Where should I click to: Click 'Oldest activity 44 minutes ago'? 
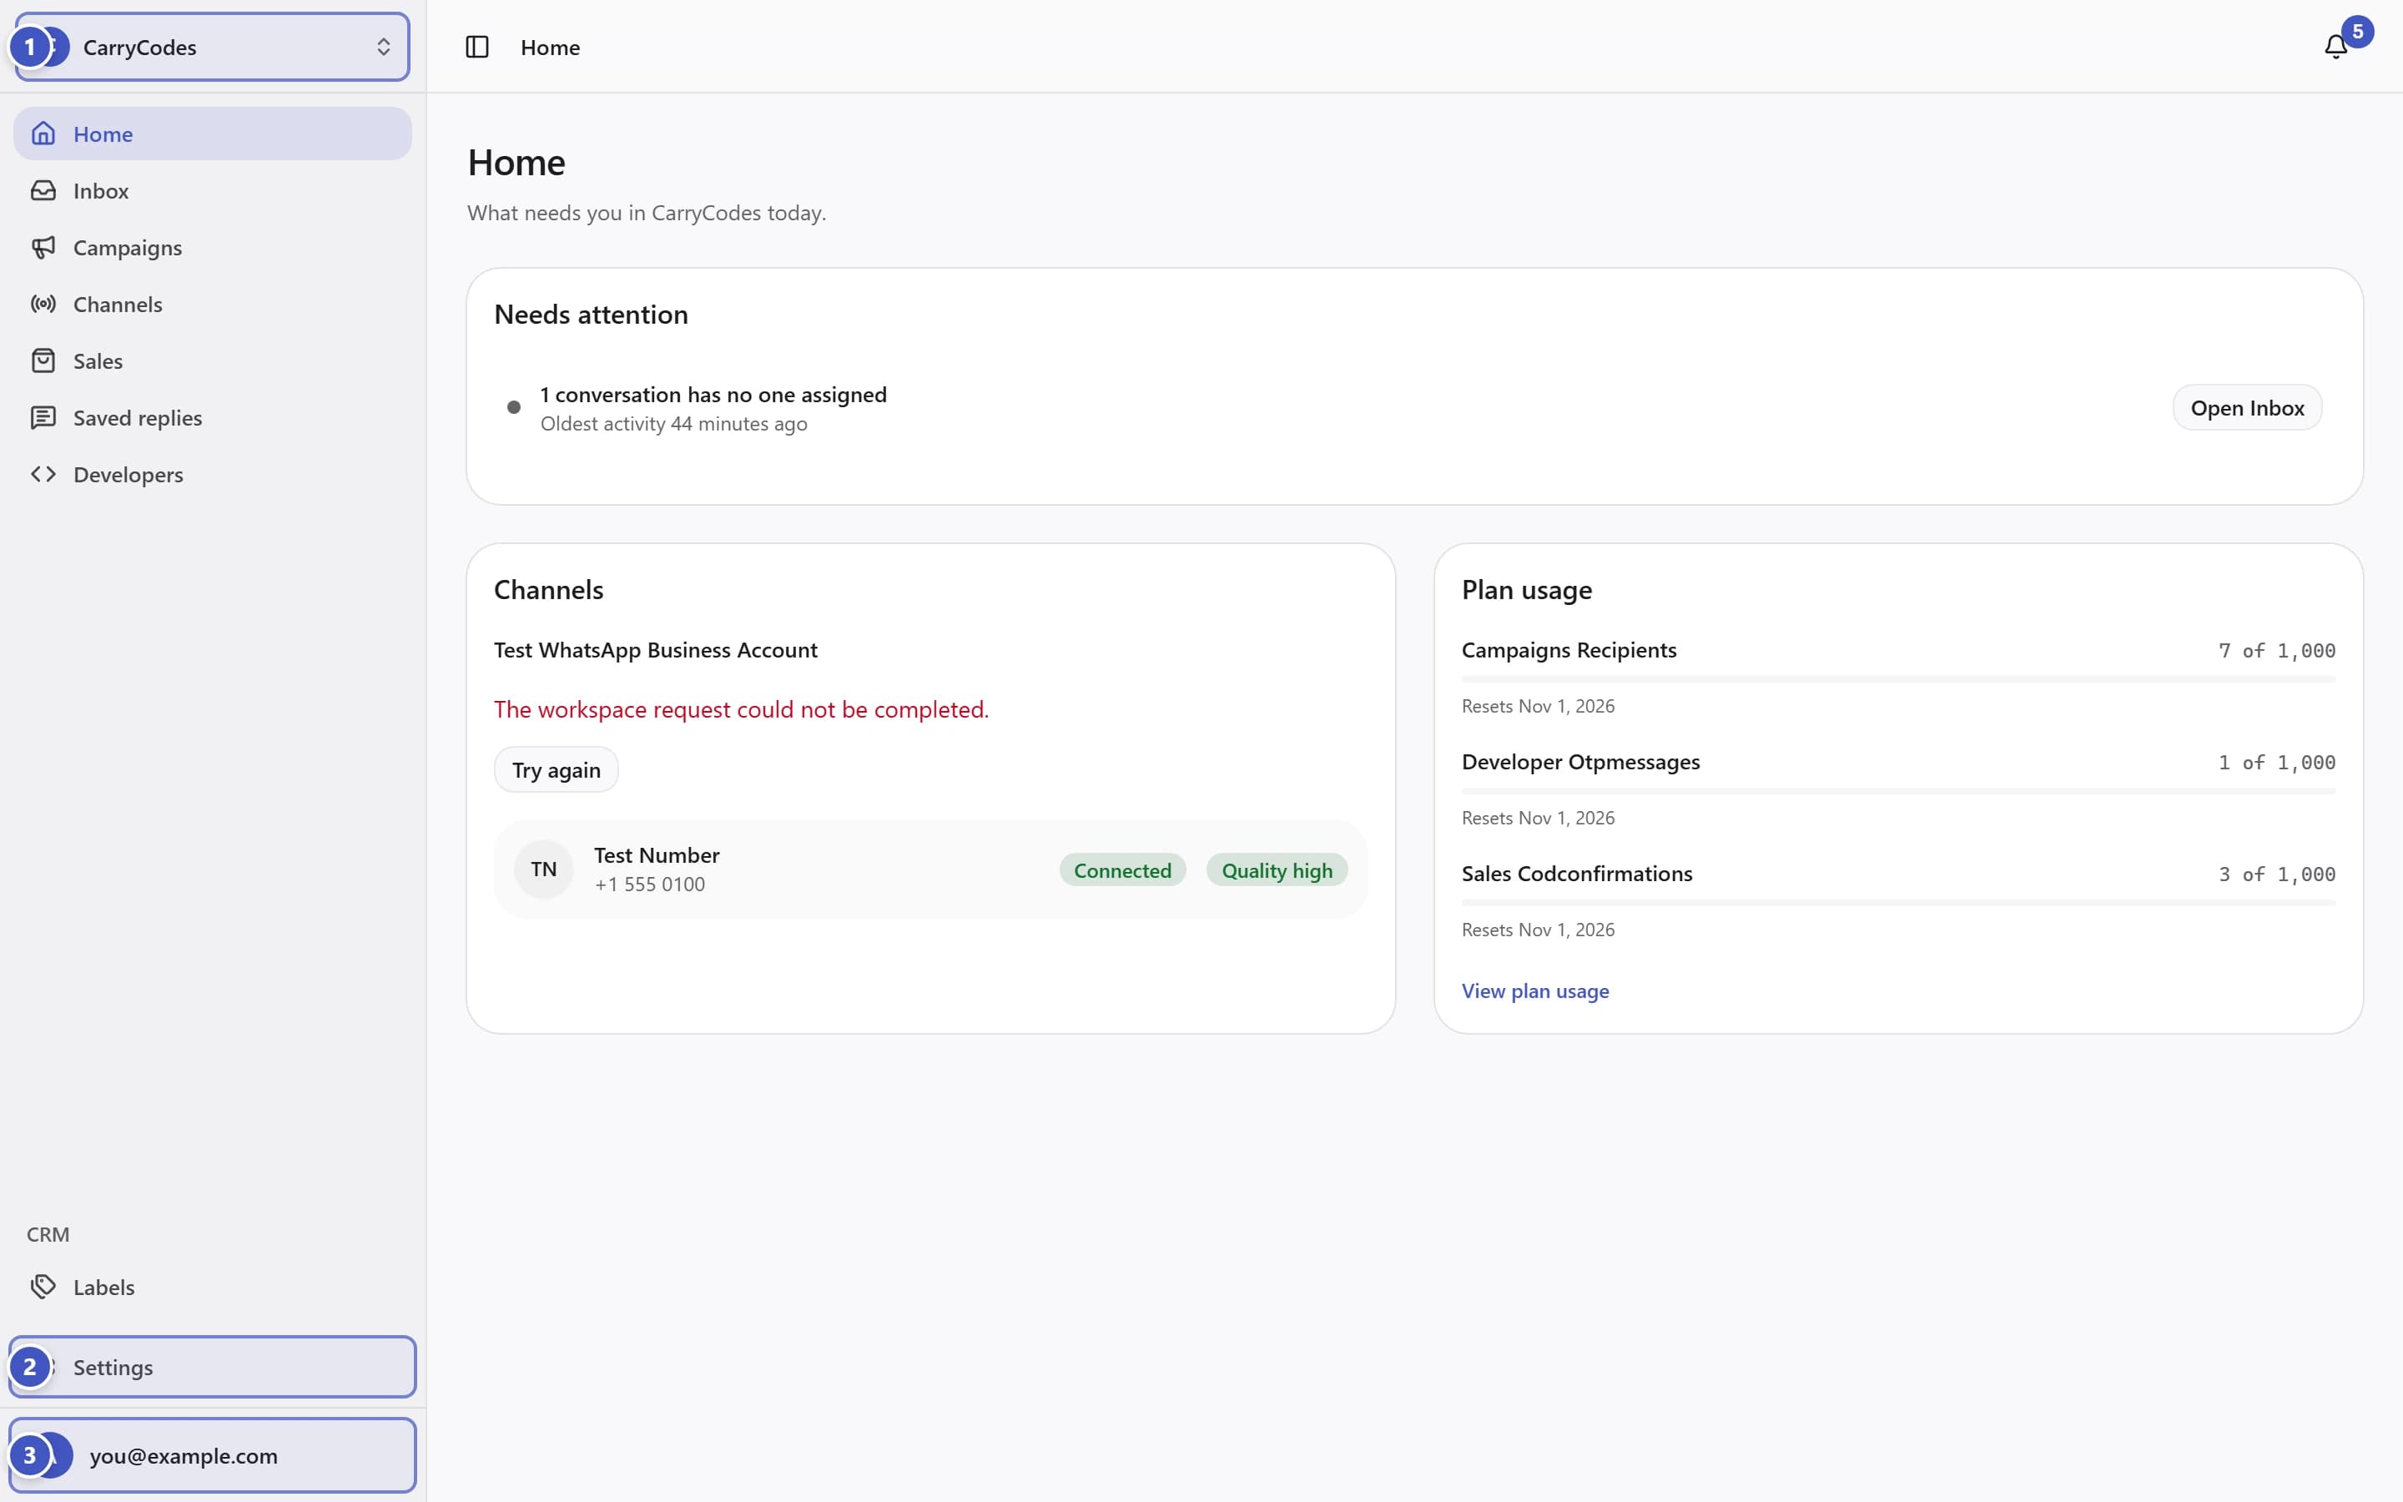[x=673, y=424]
